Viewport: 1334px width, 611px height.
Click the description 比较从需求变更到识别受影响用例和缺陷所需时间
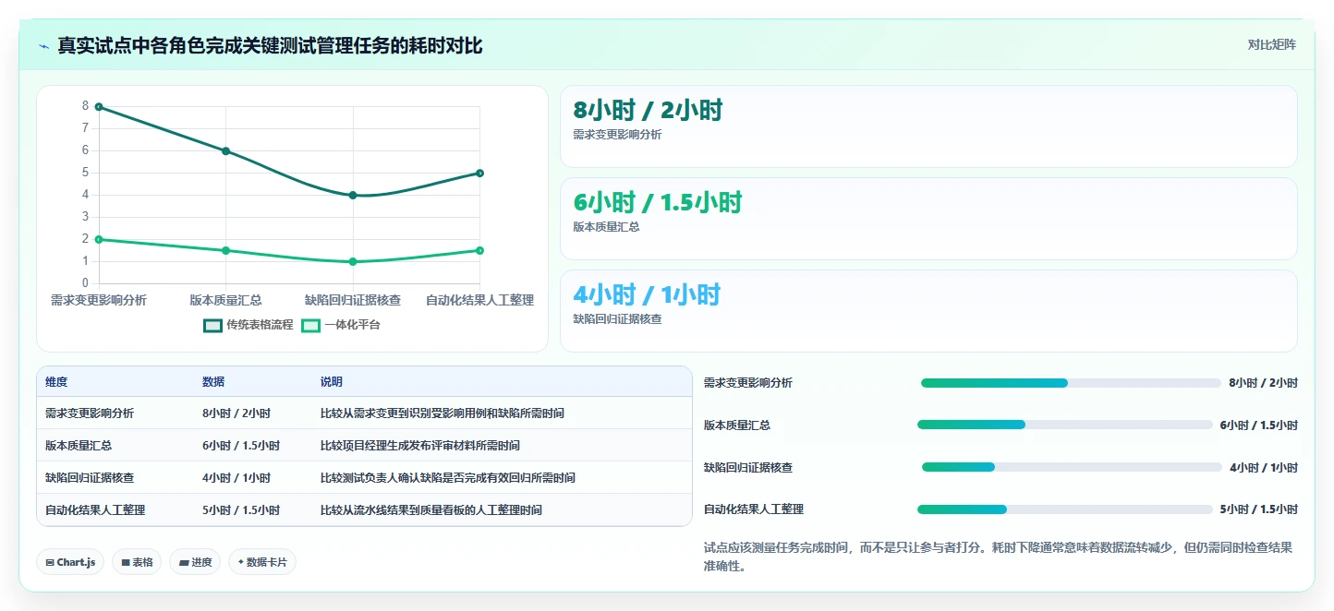(443, 413)
